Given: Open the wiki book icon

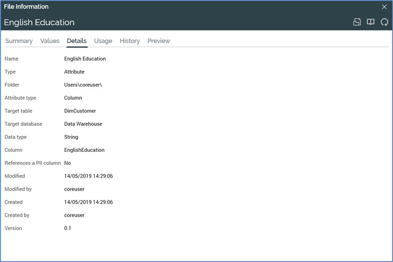Looking at the screenshot, I should point(371,22).
